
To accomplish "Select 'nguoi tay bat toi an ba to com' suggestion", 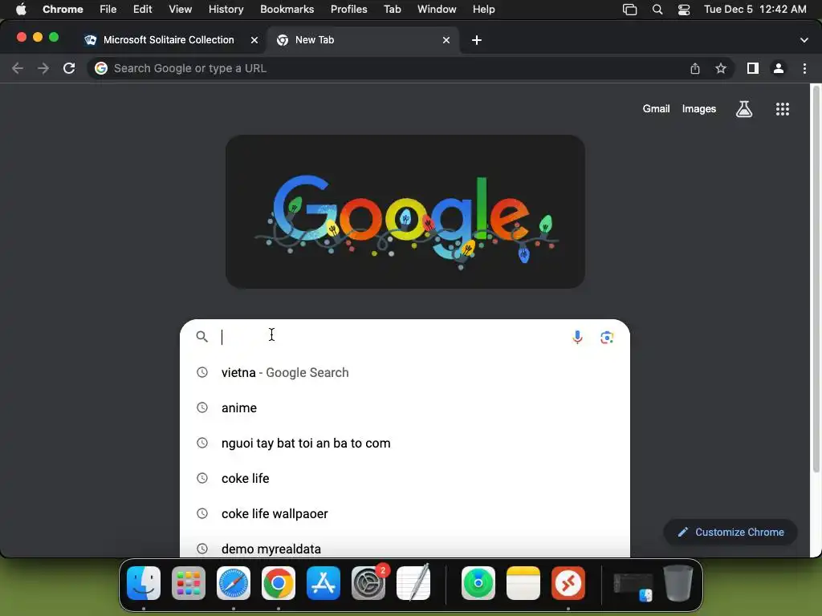I will [x=405, y=443].
